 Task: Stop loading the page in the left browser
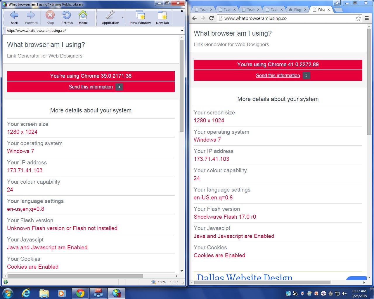coord(50,18)
